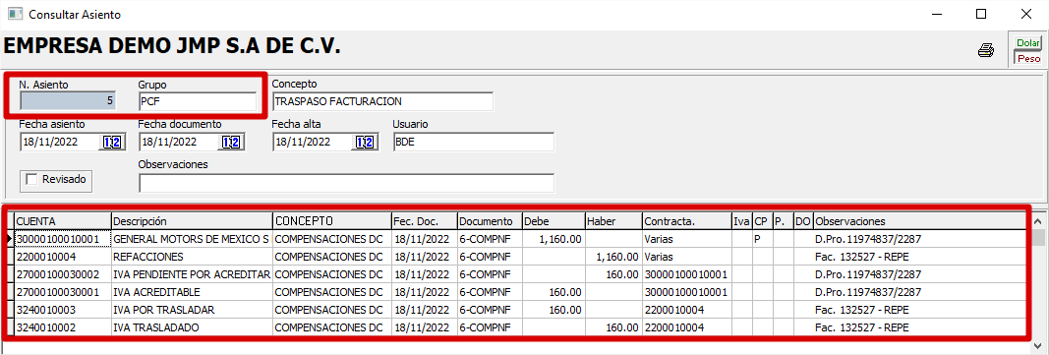The width and height of the screenshot is (1049, 355).
Task: Click the Contracta. column header
Action: [x=686, y=220]
